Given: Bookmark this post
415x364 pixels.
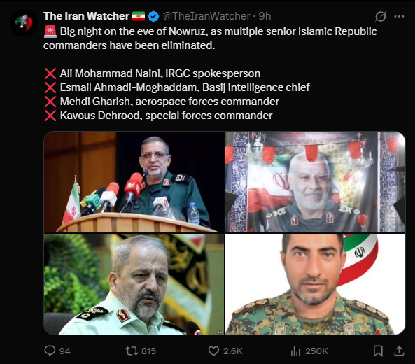Looking at the screenshot, I should 378,351.
